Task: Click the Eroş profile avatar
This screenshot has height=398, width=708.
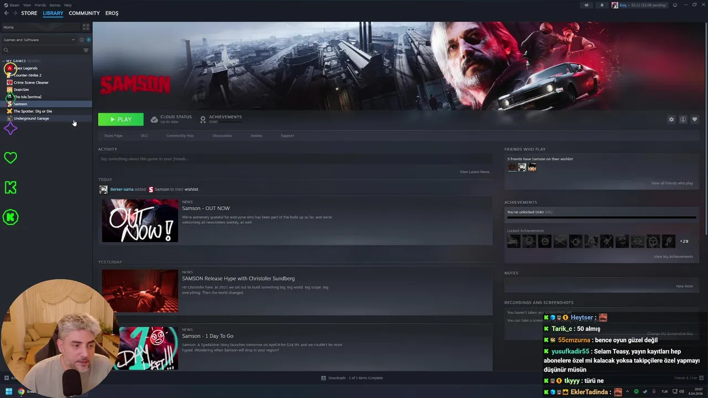Action: [x=615, y=5]
